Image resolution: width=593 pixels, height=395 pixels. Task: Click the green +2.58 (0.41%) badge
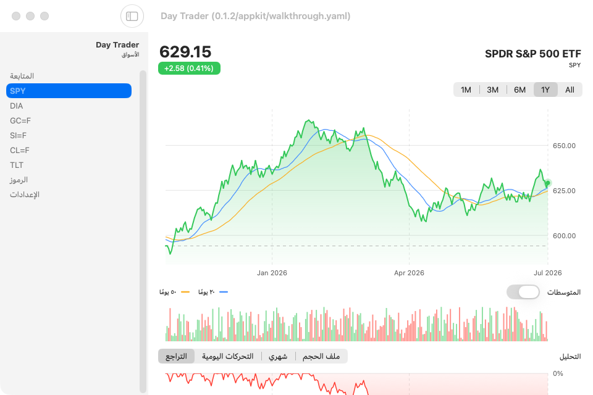(189, 69)
